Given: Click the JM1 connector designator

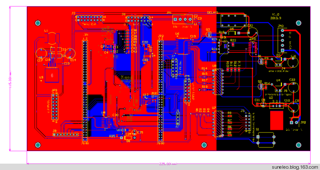Looking at the screenshot, I should 169,12.
